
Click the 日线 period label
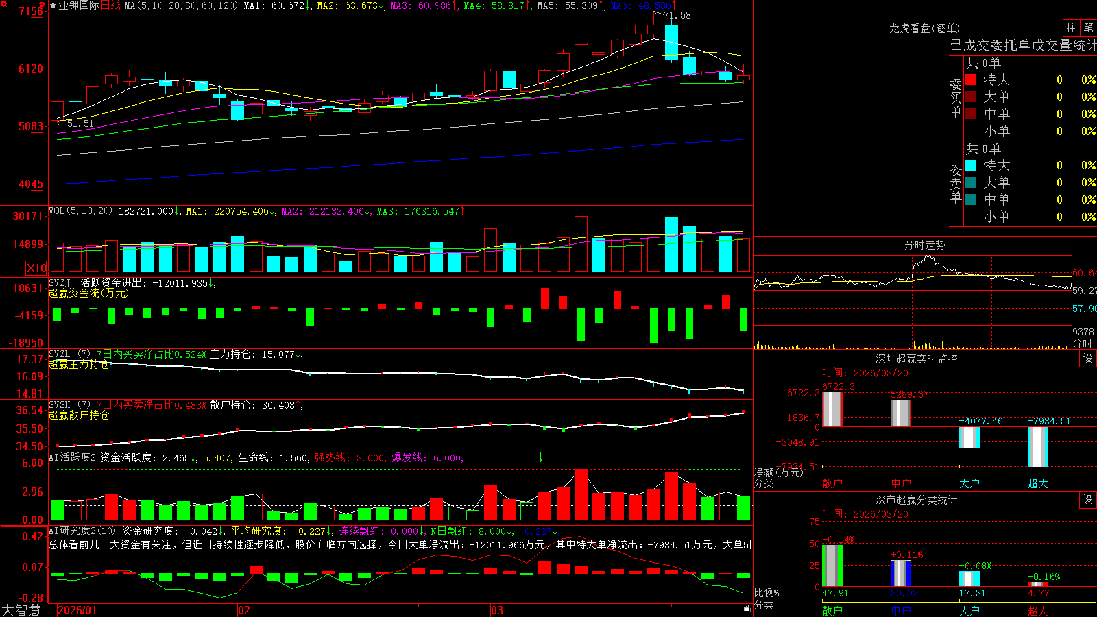pyautogui.click(x=110, y=5)
